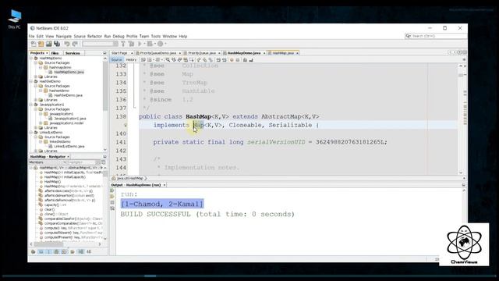This screenshot has width=499, height=281.
Task: Minimize the Navigator panel using its corner icon
Action: point(104,157)
